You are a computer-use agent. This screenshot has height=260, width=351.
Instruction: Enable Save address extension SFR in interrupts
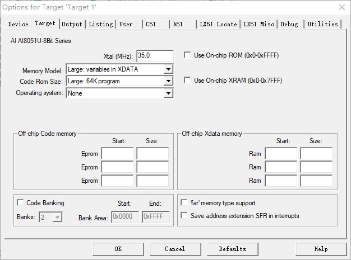pos(184,216)
